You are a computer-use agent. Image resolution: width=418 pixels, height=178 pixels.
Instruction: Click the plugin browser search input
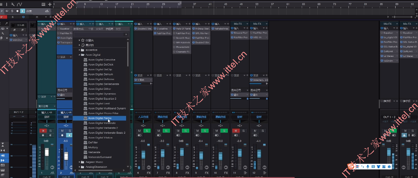click(99, 35)
